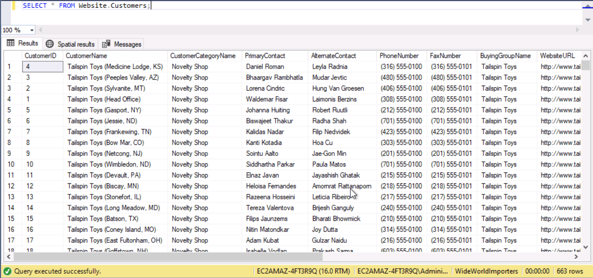Click into the SELECT query text
The height and width of the screenshot is (278, 593).
tap(86, 5)
